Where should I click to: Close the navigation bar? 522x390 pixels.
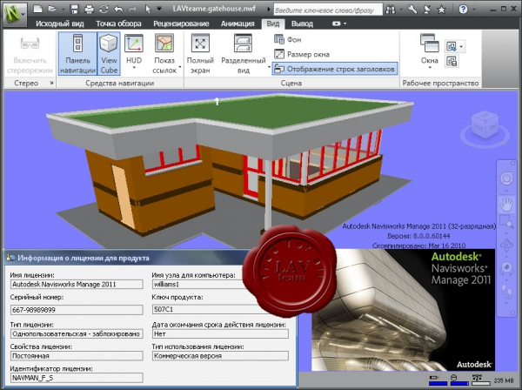tap(512, 164)
